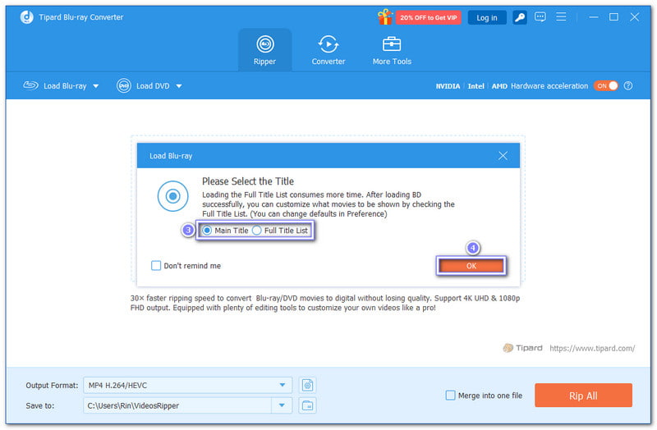
Task: Open the save folder icon
Action: pos(308,405)
